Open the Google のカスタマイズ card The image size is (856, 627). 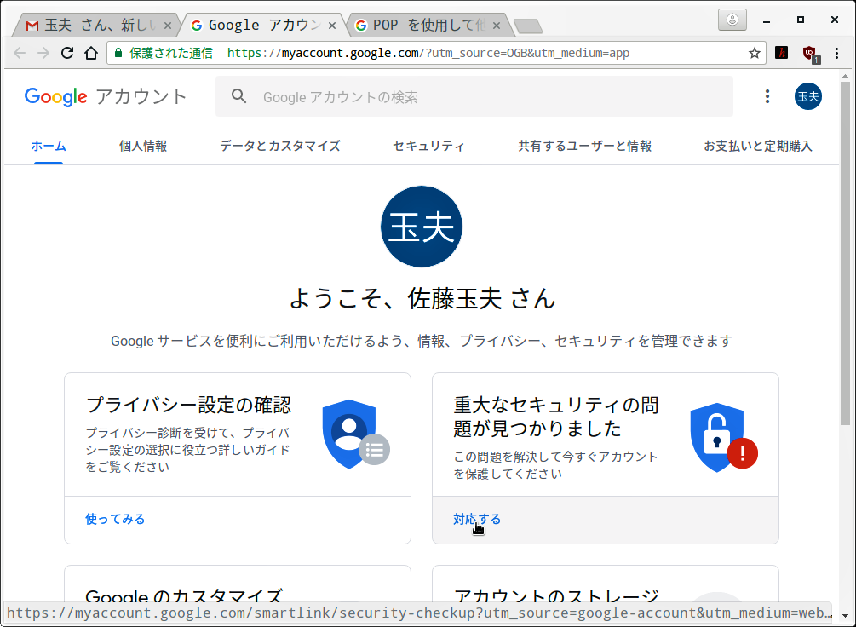pyautogui.click(x=238, y=584)
